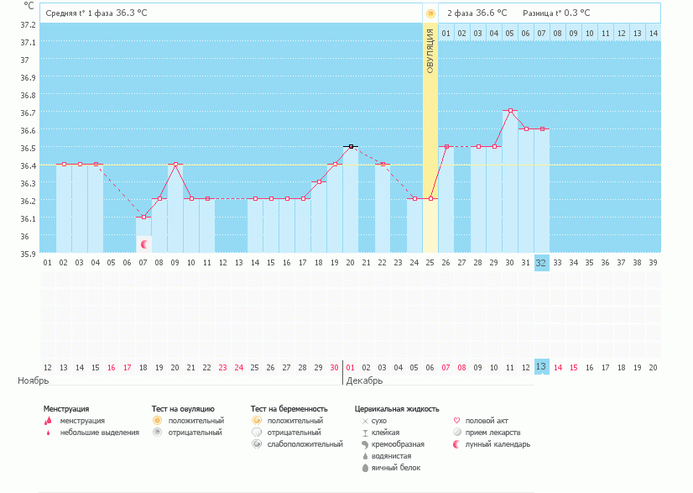Click the black temperature marker on day 20
Screen dimensions: 693x493
(x=351, y=146)
